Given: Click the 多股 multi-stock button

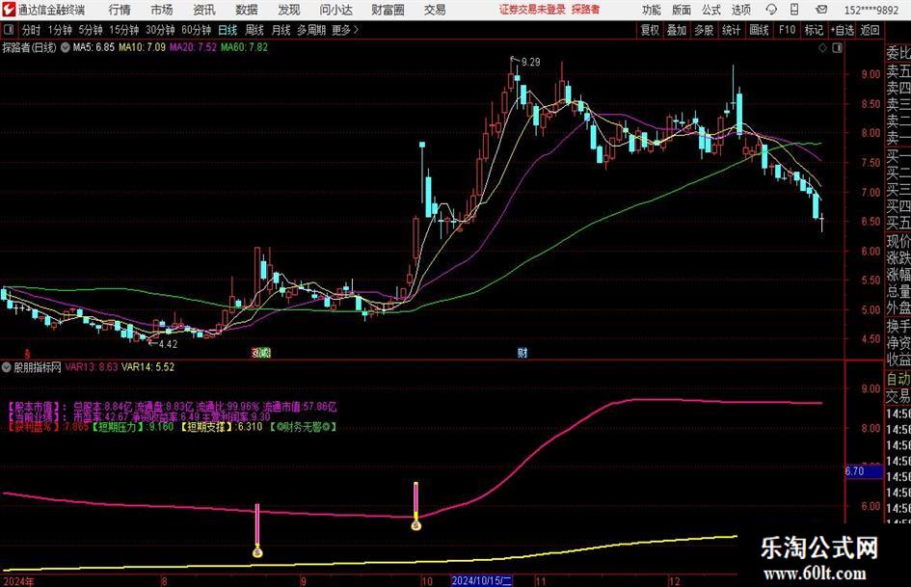Looking at the screenshot, I should click(704, 30).
